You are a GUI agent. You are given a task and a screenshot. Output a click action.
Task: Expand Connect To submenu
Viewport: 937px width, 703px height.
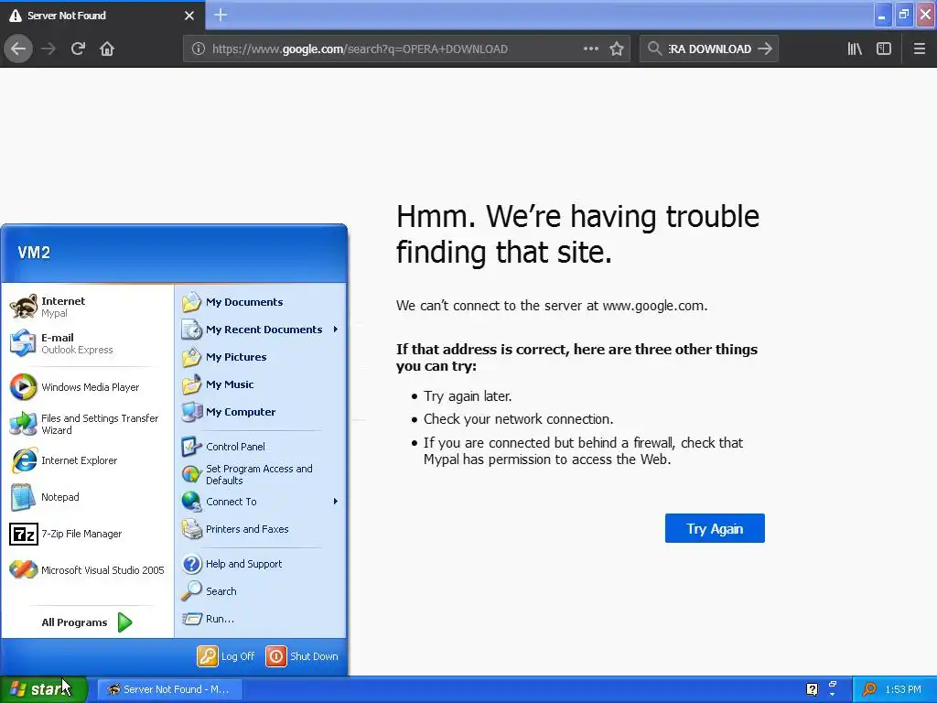coord(261,502)
